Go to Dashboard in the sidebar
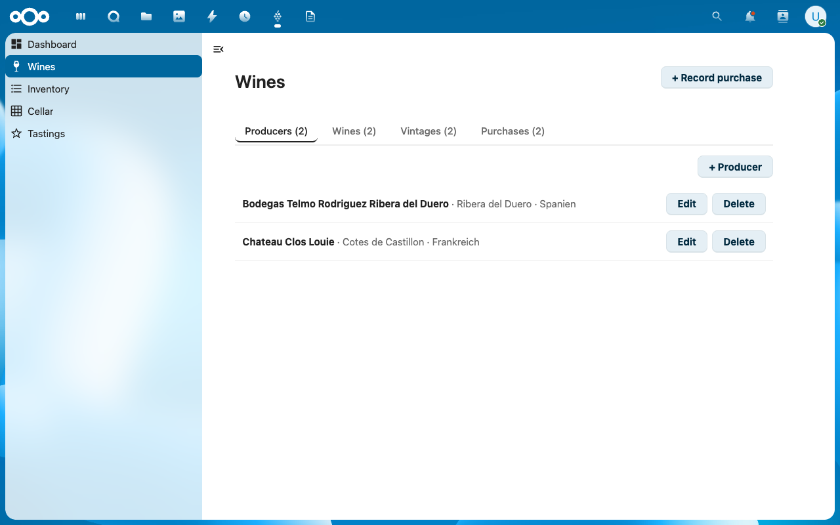Screen dimensions: 840x525 coord(104,44)
